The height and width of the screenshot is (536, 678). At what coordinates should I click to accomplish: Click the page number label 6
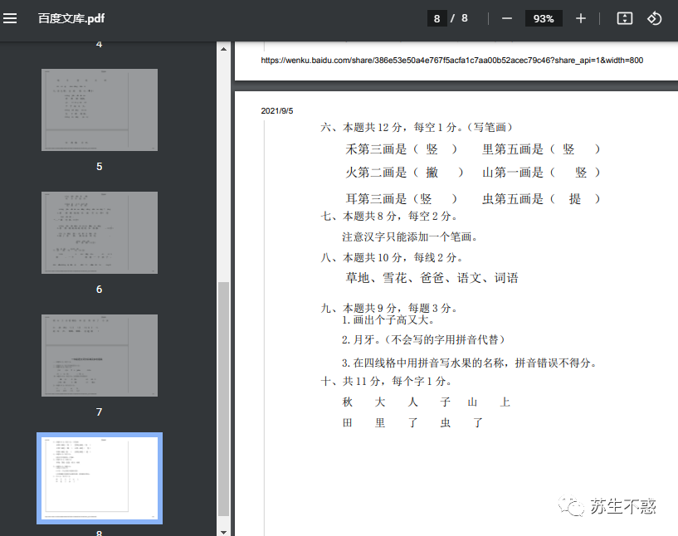100,290
